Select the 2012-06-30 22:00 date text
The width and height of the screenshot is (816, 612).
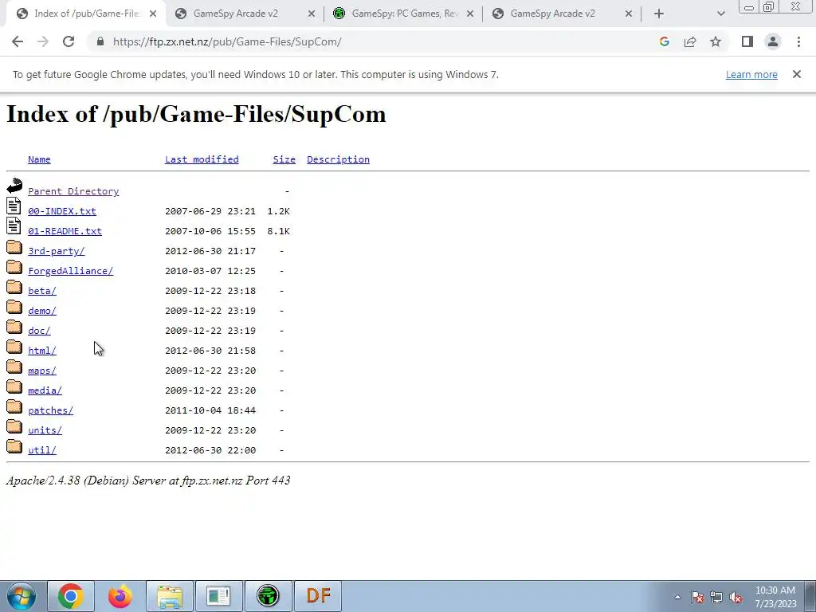(210, 450)
